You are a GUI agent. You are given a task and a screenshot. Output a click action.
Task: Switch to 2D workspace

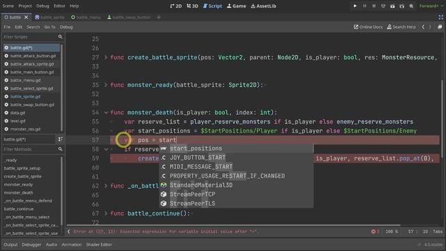coord(176,6)
